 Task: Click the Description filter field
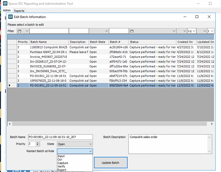coord(79,31)
